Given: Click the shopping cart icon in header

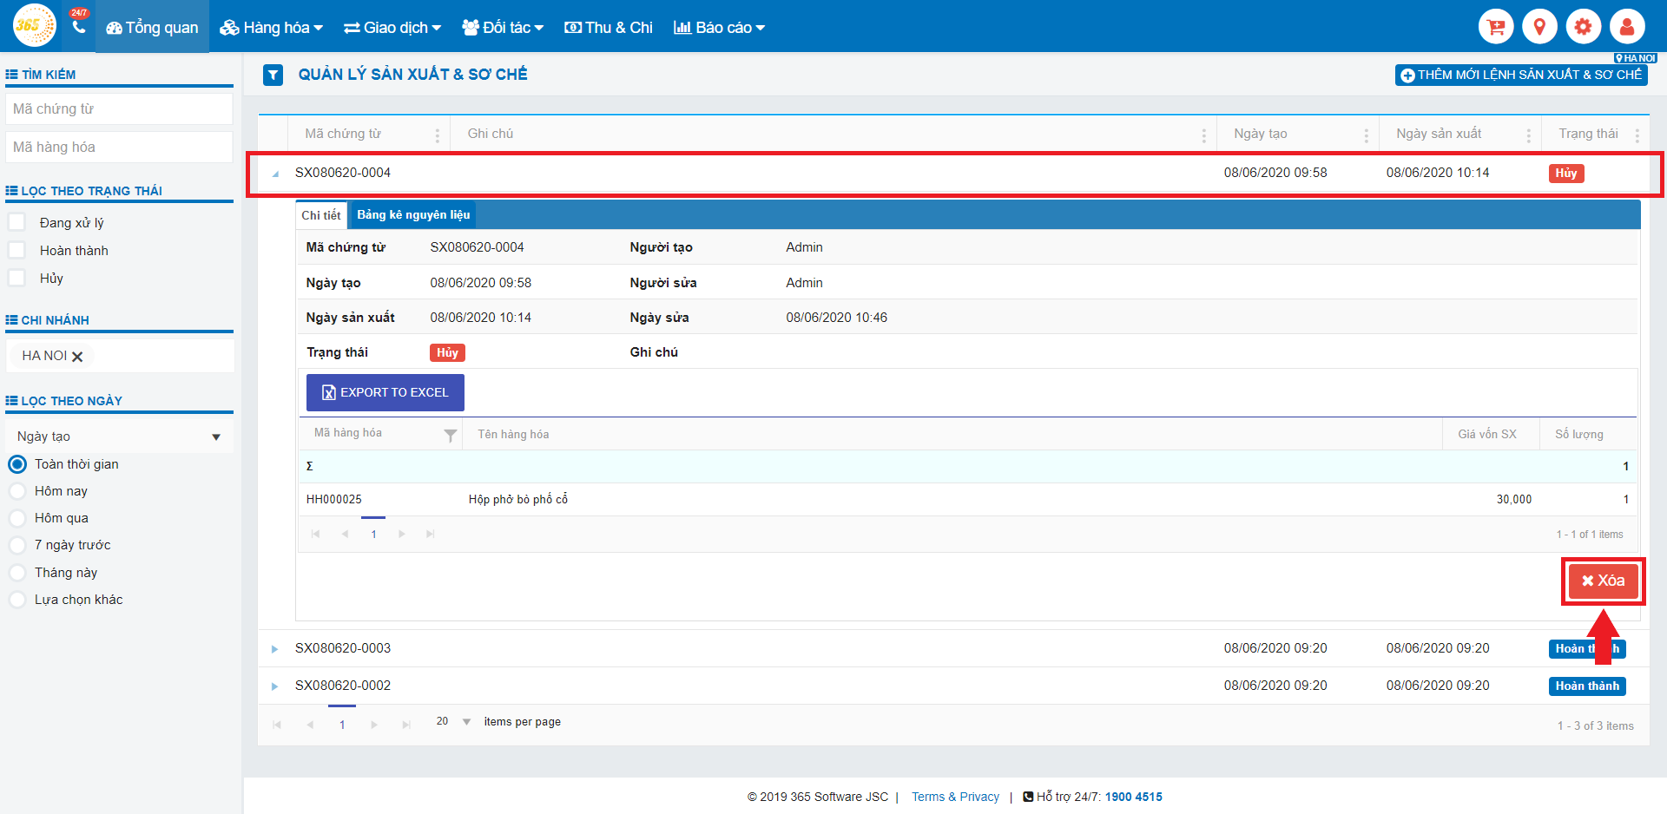Looking at the screenshot, I should (x=1495, y=27).
